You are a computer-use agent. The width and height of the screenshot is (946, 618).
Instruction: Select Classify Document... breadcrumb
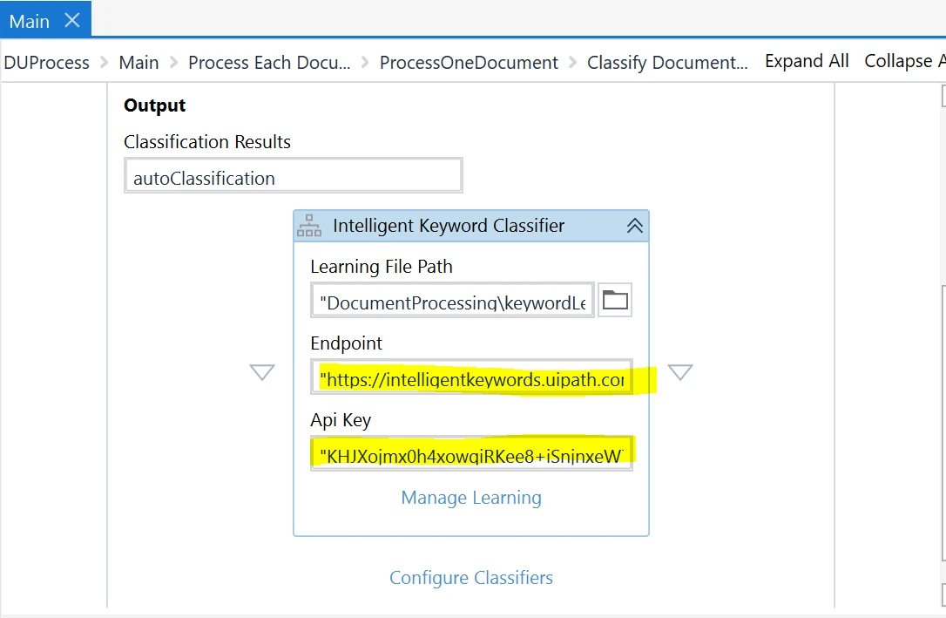tap(667, 62)
